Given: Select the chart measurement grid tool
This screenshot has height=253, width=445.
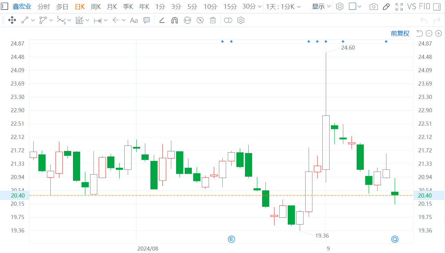Looking at the screenshot, I should tap(79, 21).
